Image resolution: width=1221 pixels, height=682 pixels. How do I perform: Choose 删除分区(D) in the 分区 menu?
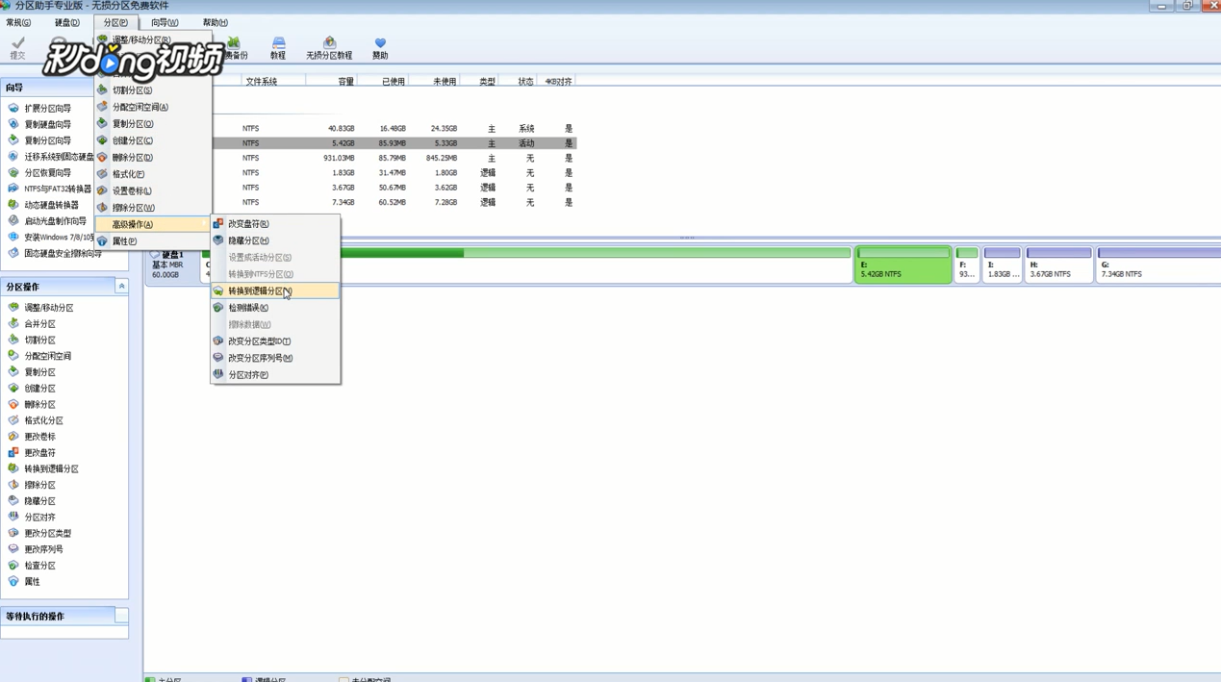(x=153, y=158)
